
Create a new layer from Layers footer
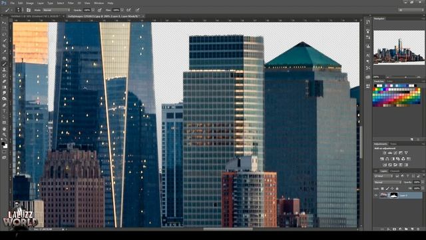pos(412,229)
